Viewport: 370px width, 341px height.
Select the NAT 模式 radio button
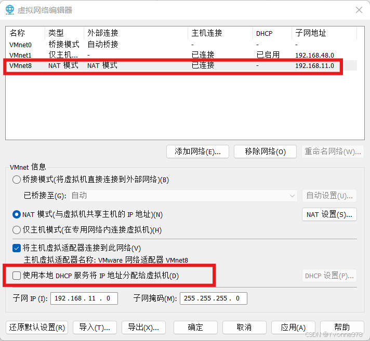tap(17, 214)
